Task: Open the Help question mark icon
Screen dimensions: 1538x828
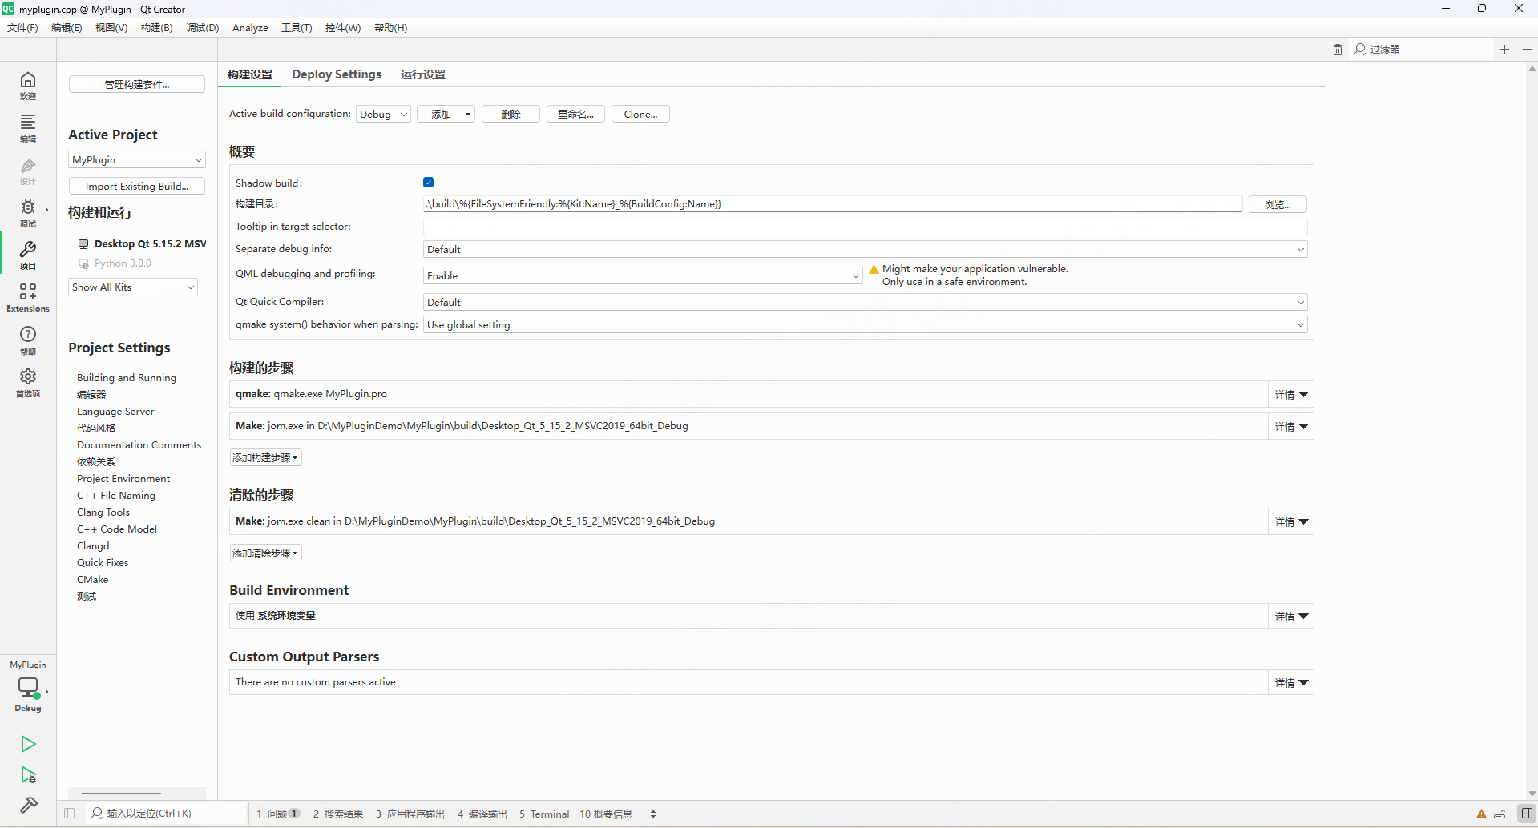Action: tap(28, 340)
